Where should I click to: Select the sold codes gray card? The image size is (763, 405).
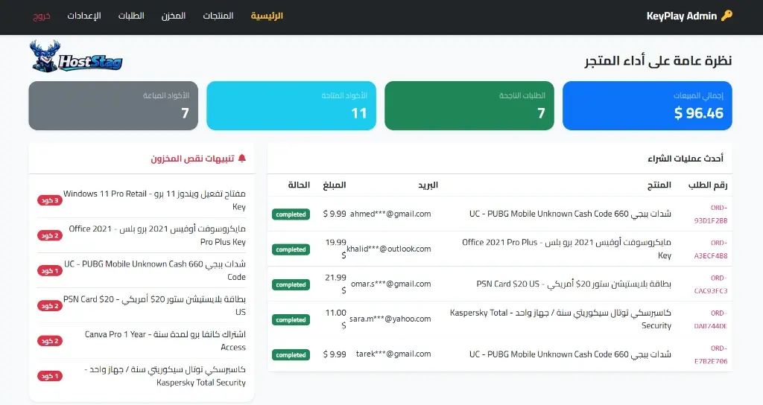[113, 106]
